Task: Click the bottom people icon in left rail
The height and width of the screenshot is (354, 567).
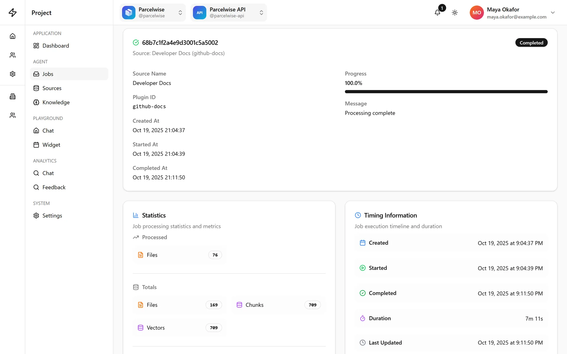Action: (x=12, y=115)
